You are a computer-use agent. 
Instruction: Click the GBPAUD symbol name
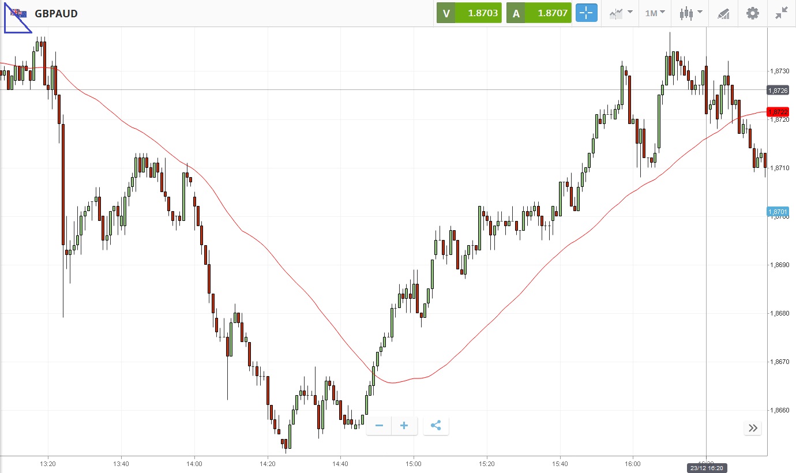click(x=56, y=13)
